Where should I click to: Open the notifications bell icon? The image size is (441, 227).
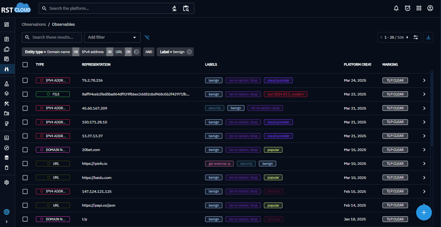396,8
